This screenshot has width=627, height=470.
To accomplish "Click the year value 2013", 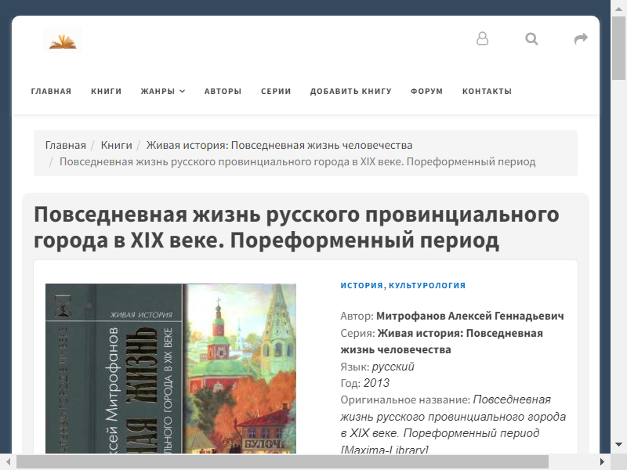I will coord(376,383).
